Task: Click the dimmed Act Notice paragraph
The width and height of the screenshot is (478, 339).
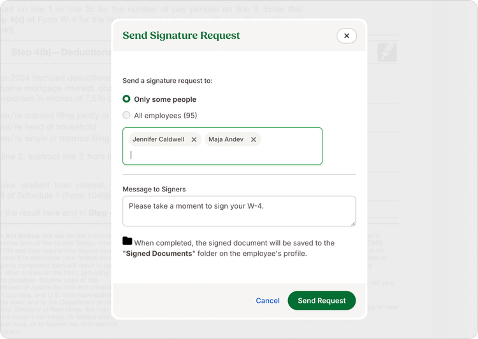Action: 58,284
